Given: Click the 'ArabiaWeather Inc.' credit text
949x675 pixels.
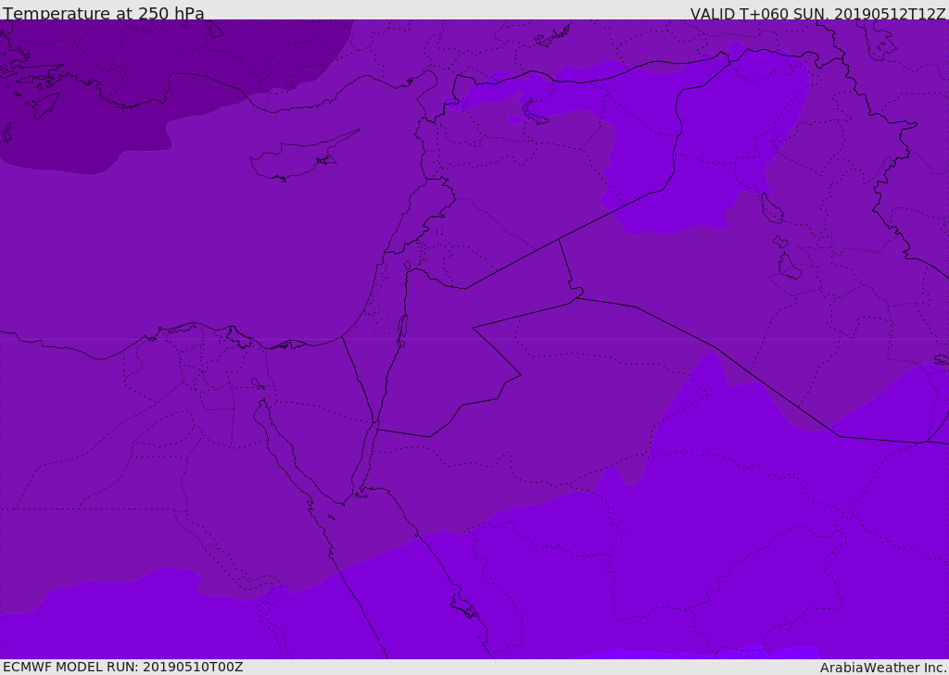Looking at the screenshot, I should coord(883,668).
